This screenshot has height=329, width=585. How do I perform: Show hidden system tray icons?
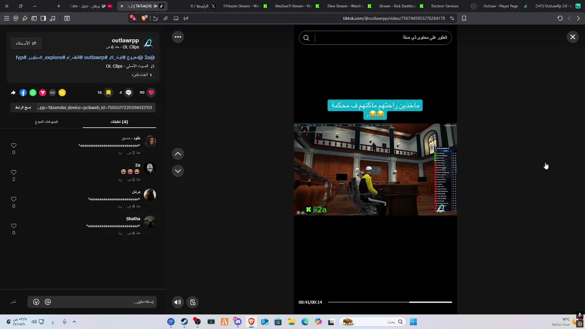pos(74,322)
